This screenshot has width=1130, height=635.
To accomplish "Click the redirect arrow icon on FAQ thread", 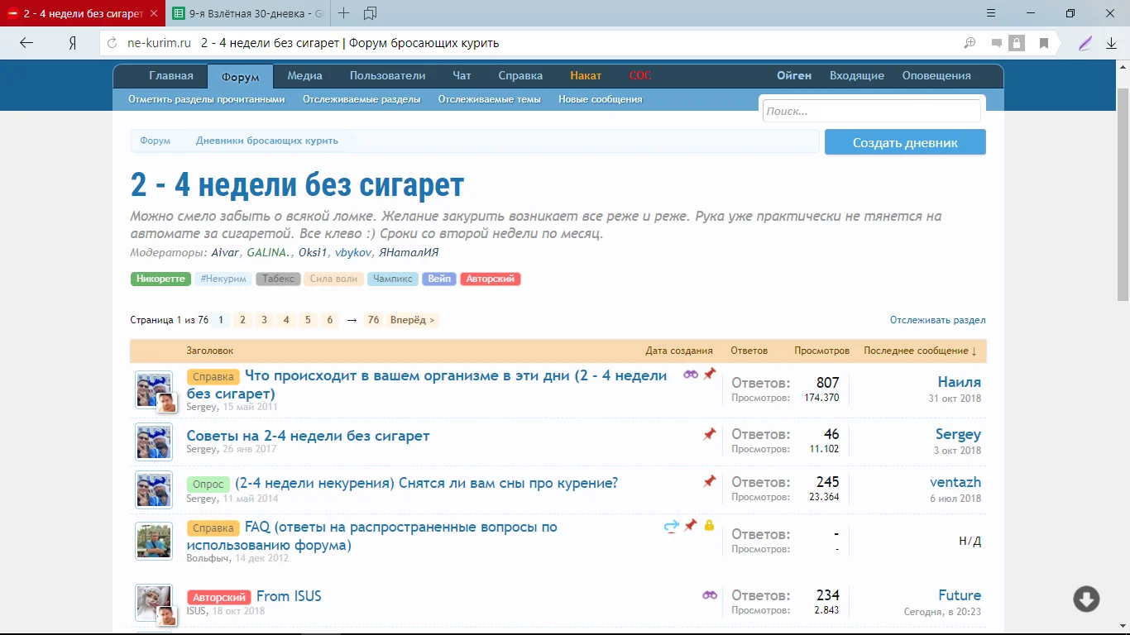I will pos(672,525).
